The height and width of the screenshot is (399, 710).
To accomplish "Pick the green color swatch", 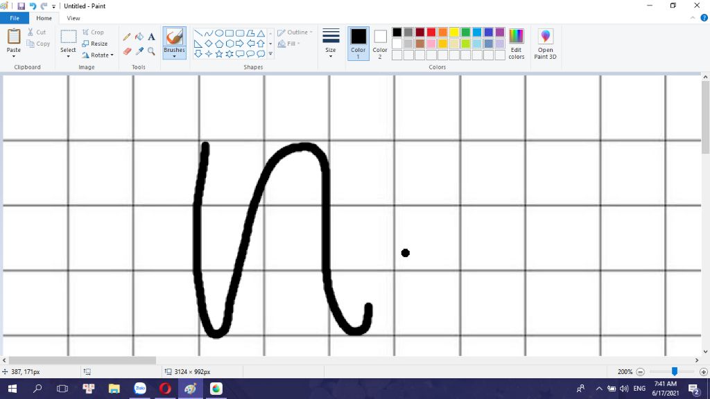I will (x=465, y=32).
